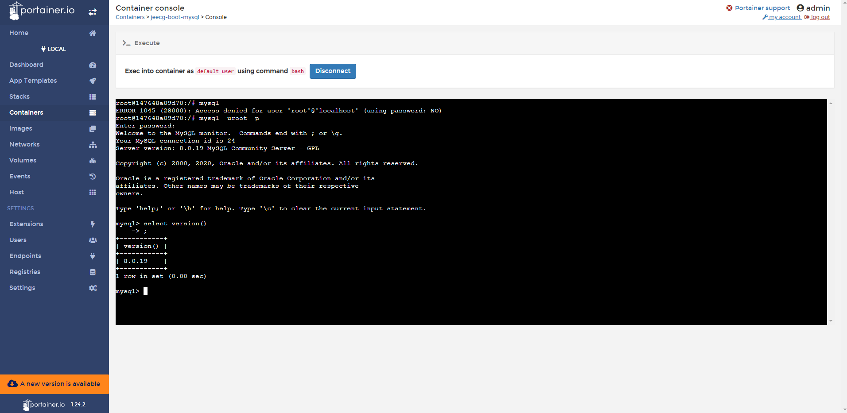Click the Networks sitemap icon
This screenshot has width=847, height=413.
[x=93, y=145]
